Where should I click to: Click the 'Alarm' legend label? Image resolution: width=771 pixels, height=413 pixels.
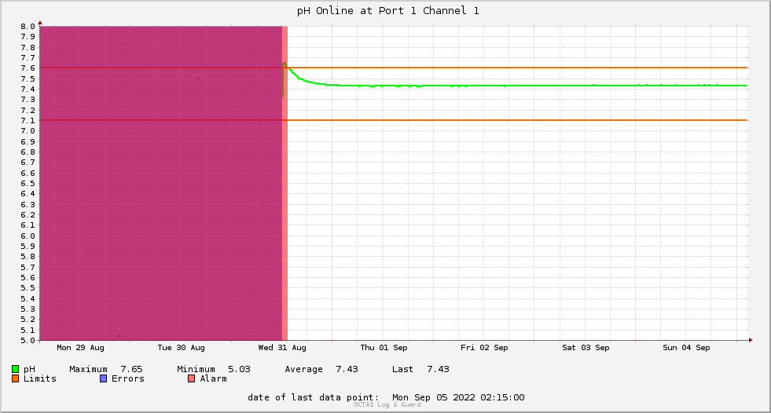(214, 378)
